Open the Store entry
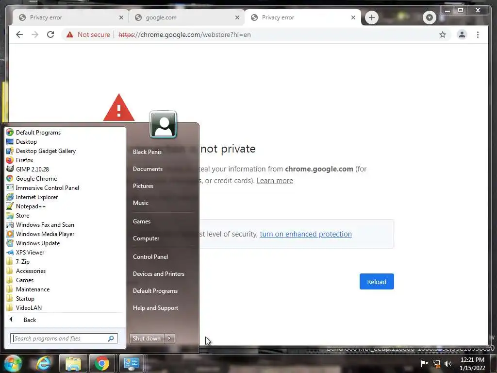 click(22, 215)
